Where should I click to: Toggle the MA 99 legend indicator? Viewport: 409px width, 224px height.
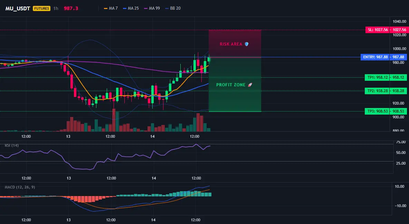[152, 8]
